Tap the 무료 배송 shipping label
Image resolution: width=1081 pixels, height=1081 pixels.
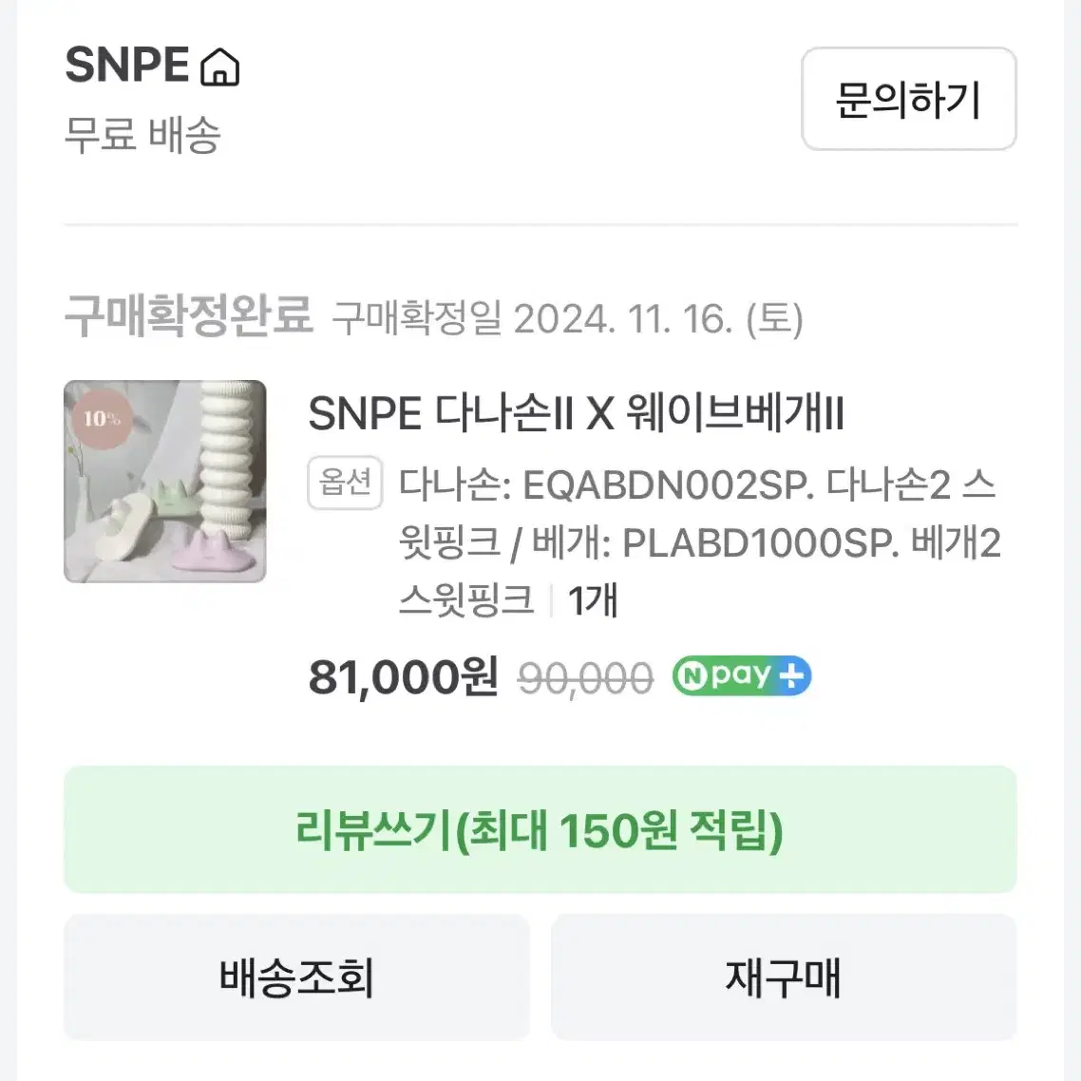tap(142, 134)
